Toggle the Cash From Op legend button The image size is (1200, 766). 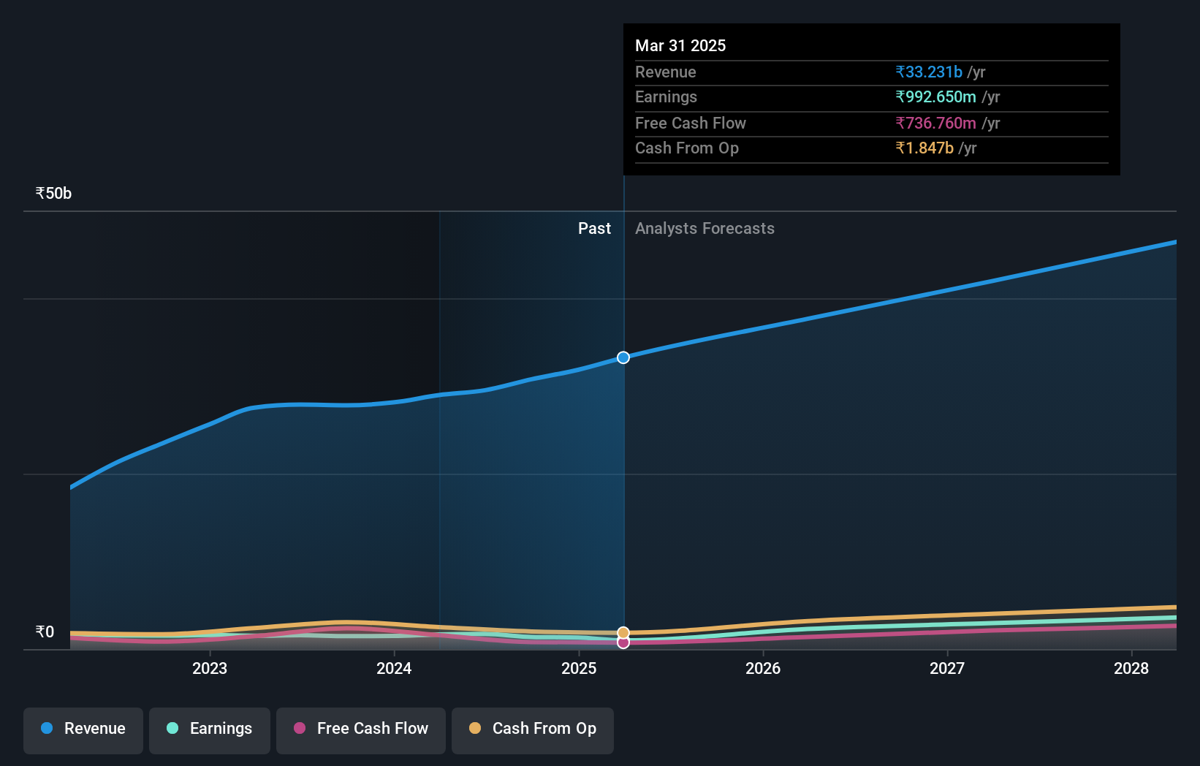(x=533, y=730)
